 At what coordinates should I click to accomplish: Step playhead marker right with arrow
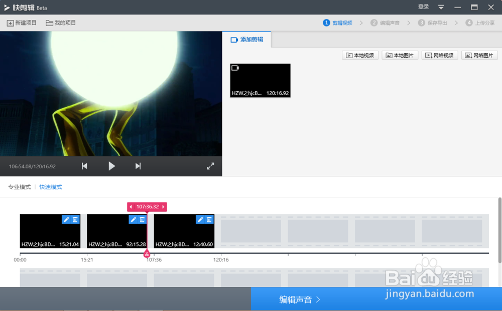(163, 207)
